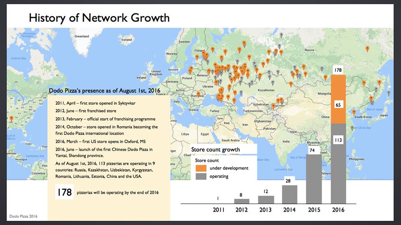Select the gray 2015 bar

click(314, 179)
